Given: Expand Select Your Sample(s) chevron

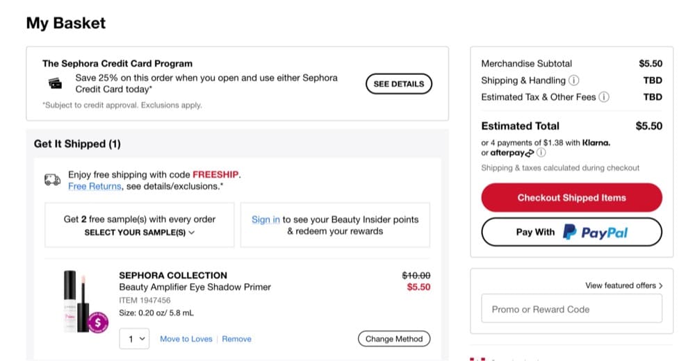Looking at the screenshot, I should pos(192,233).
